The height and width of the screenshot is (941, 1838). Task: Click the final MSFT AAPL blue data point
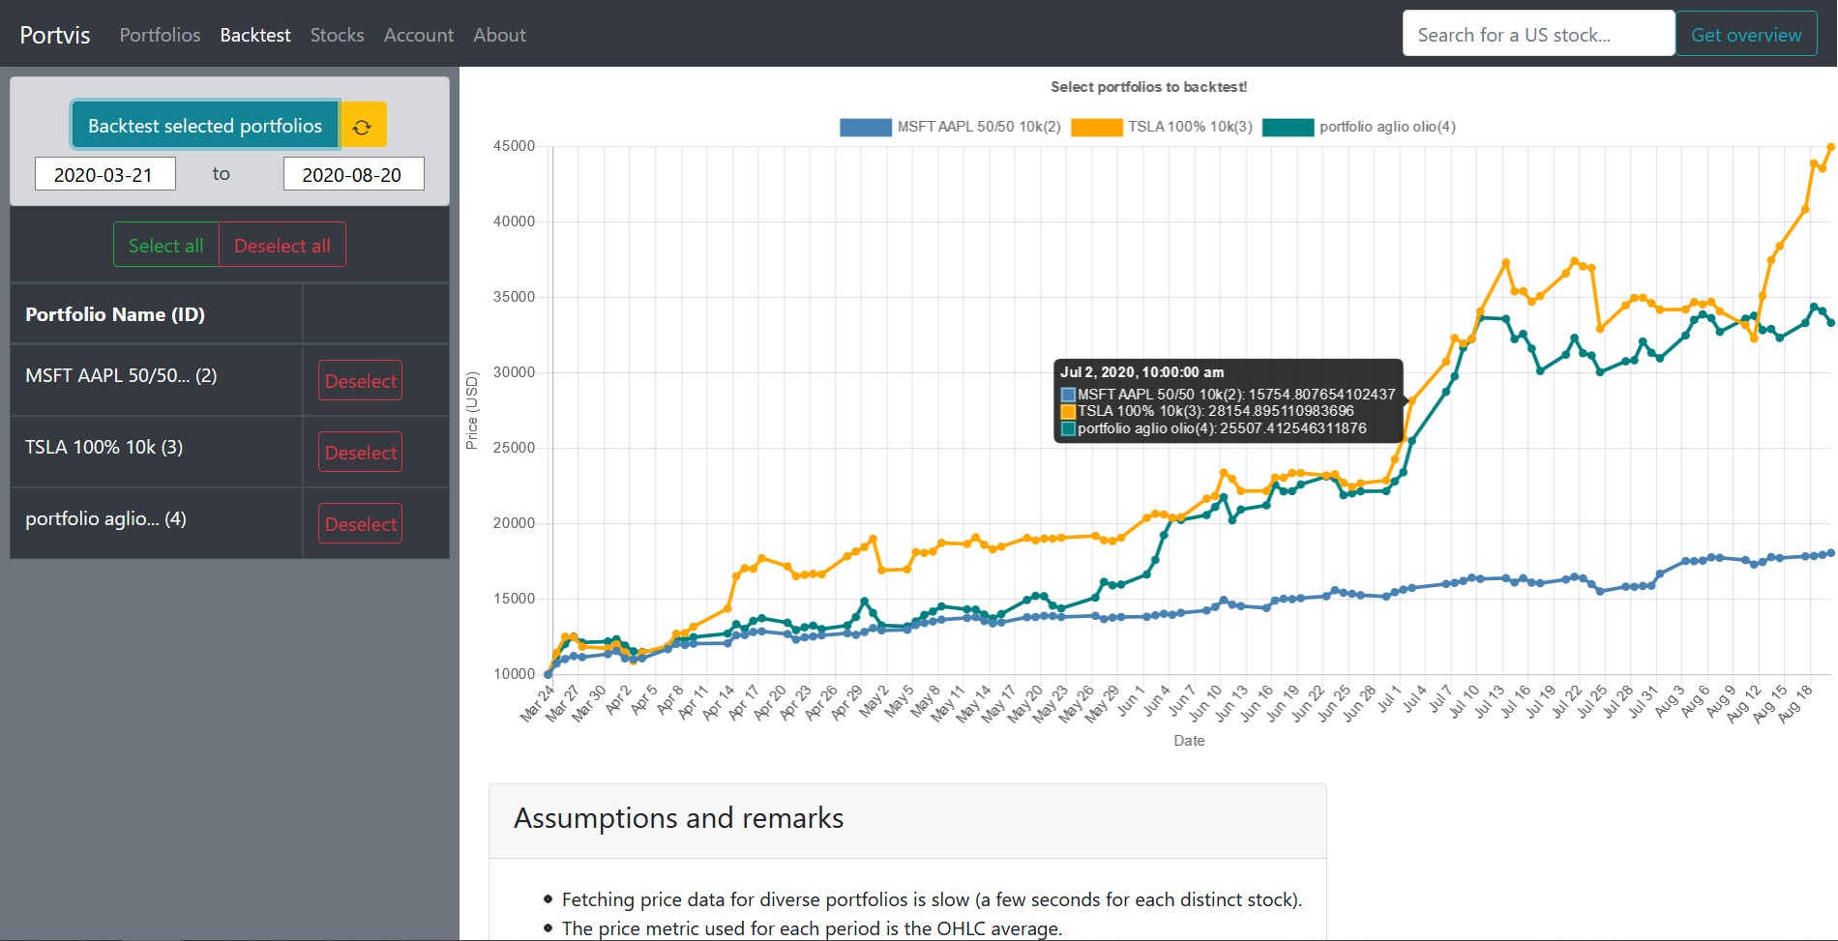(1830, 553)
